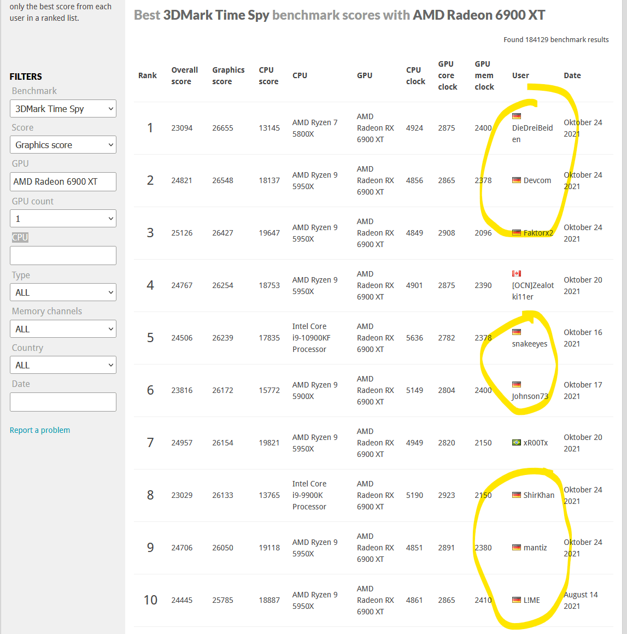The image size is (627, 634).
Task: Expand the Country filter dropdown
Action: [63, 365]
